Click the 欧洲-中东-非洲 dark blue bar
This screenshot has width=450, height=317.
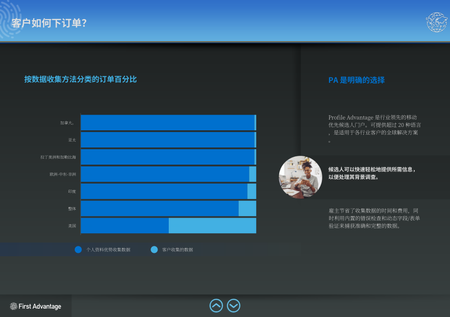pos(165,174)
